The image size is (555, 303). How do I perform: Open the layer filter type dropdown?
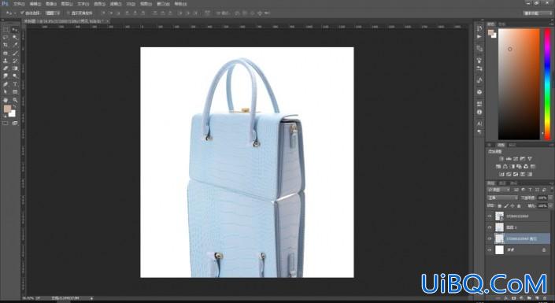click(x=498, y=190)
